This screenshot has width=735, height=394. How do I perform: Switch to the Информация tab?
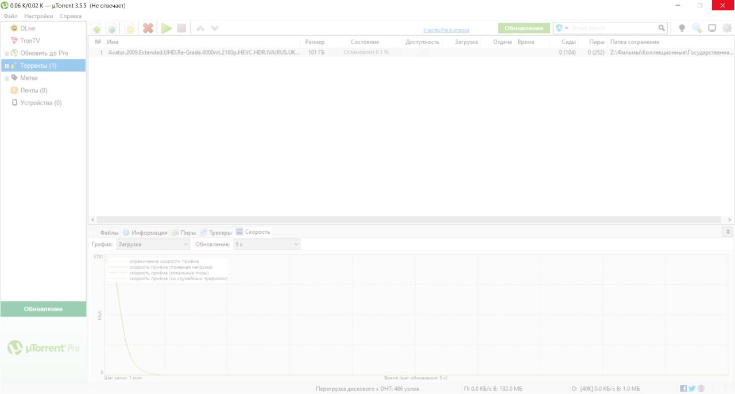pos(145,233)
